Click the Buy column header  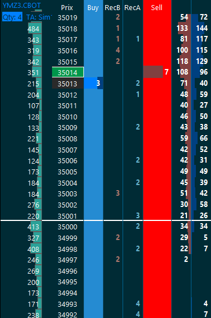[x=93, y=7]
